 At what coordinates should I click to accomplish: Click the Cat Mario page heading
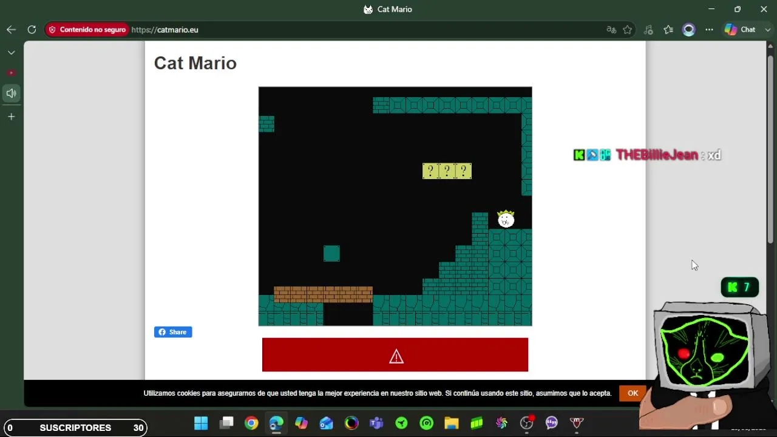tap(195, 63)
